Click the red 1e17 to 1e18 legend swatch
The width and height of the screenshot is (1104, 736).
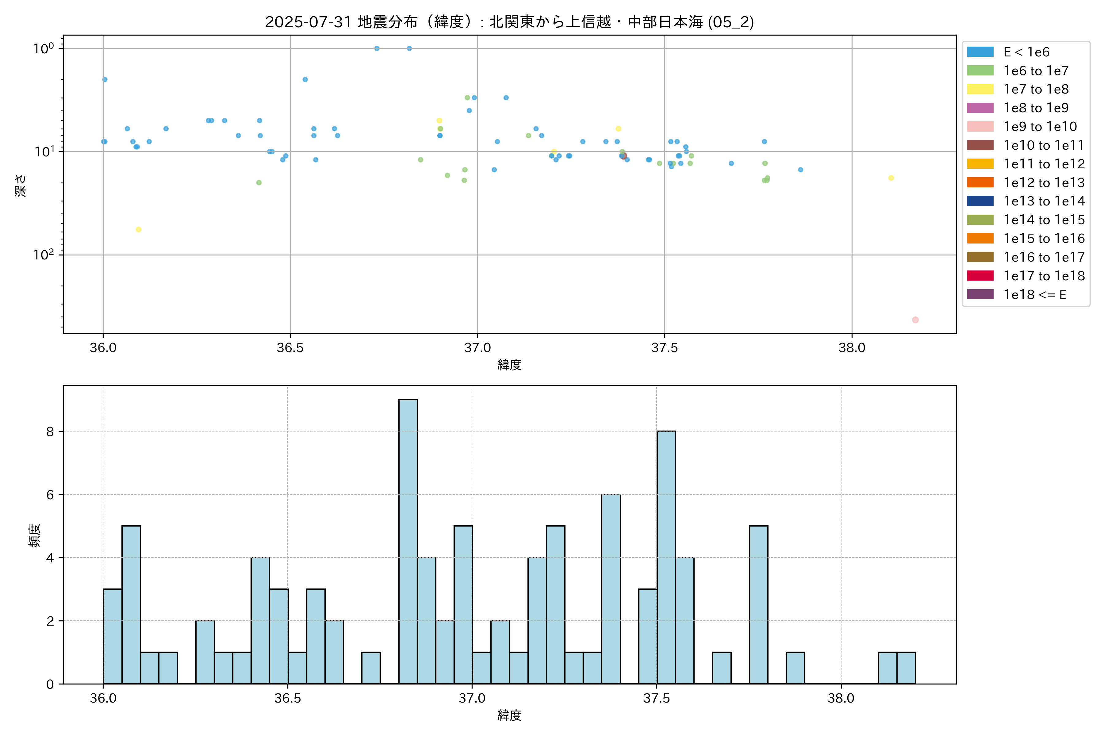pyautogui.click(x=980, y=275)
